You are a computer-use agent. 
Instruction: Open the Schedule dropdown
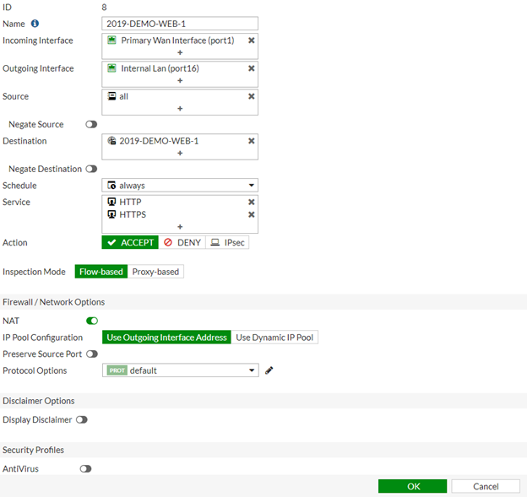(180, 186)
